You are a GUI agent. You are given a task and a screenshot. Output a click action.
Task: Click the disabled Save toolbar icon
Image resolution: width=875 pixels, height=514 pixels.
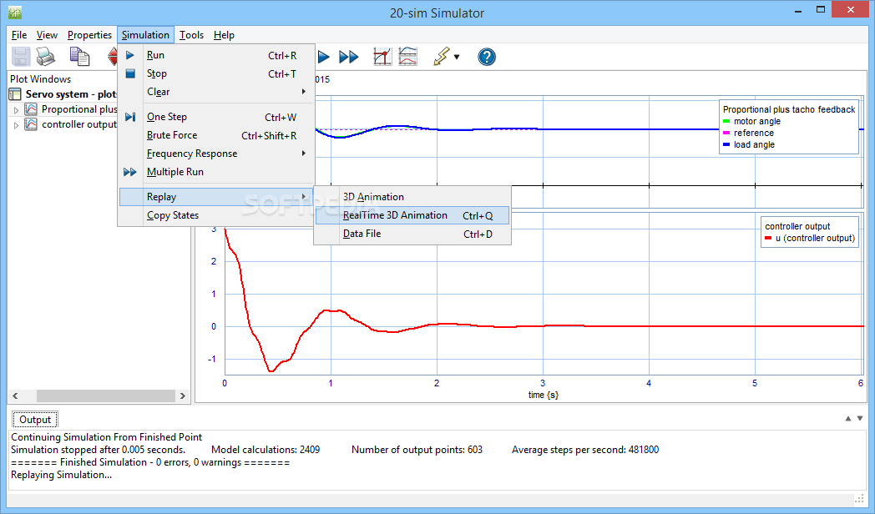(21, 56)
